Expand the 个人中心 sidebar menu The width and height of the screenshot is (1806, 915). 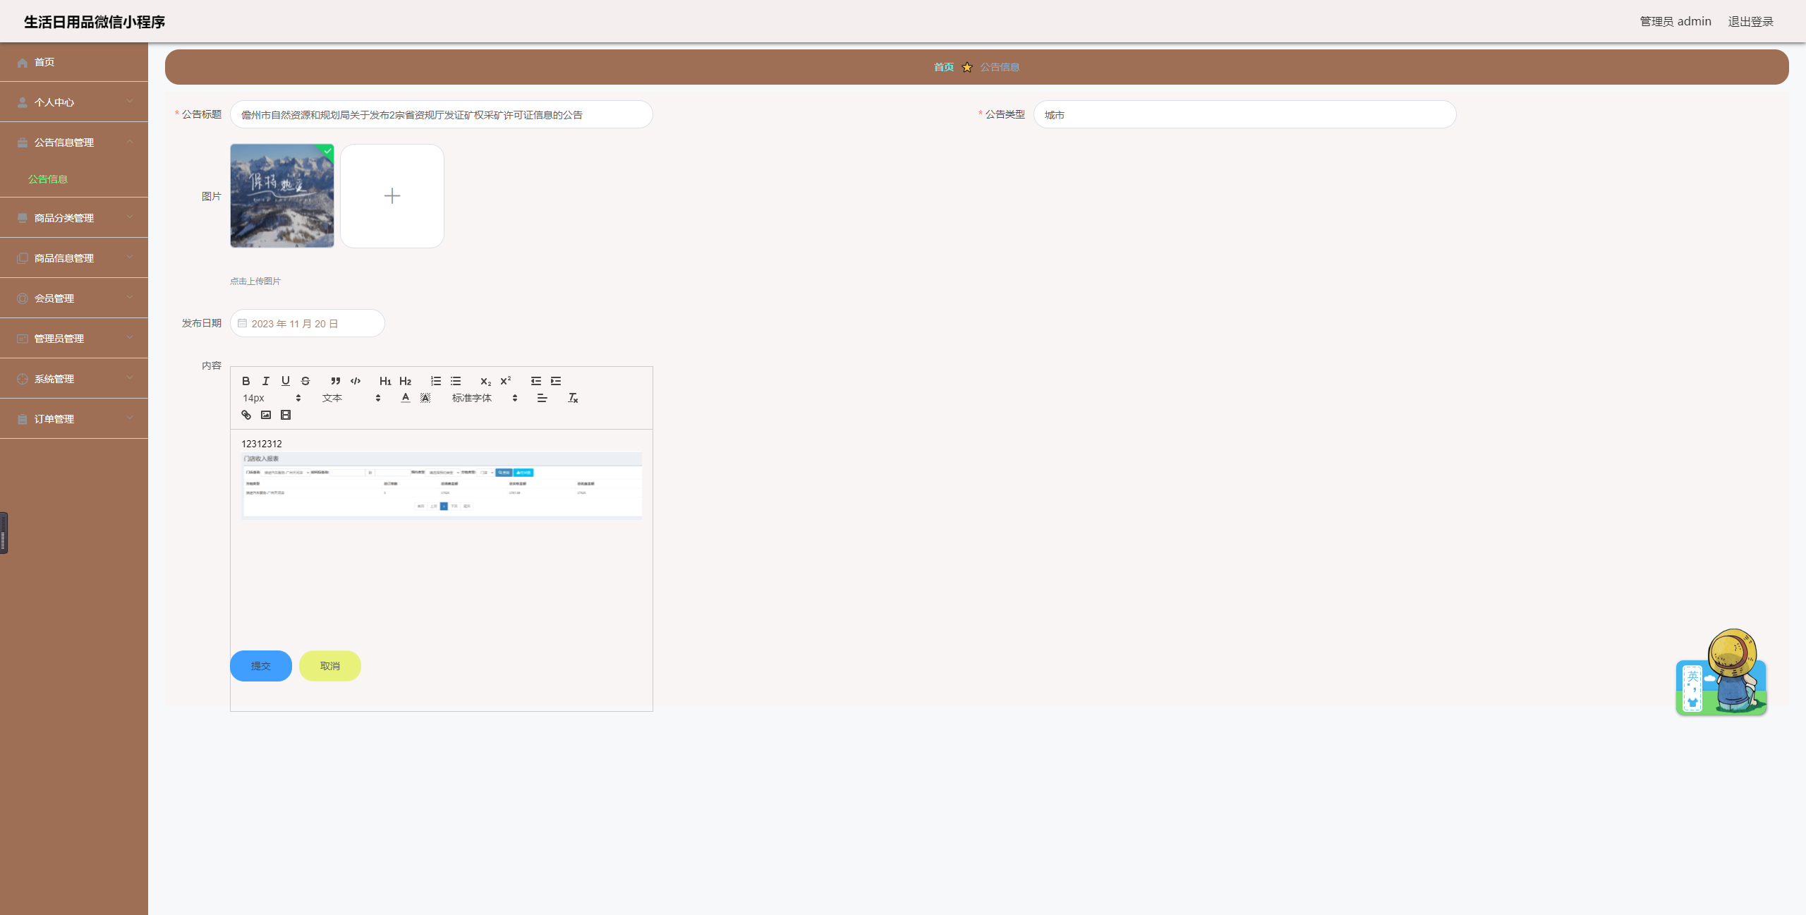[74, 102]
